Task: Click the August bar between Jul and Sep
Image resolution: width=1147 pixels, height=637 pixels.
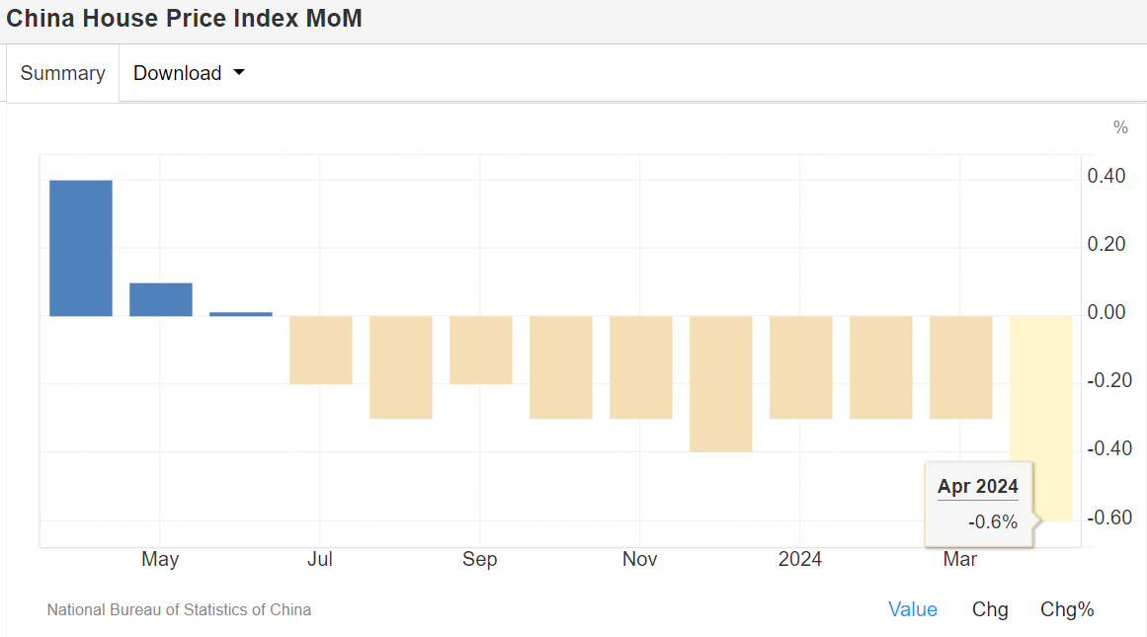Action: tap(401, 367)
